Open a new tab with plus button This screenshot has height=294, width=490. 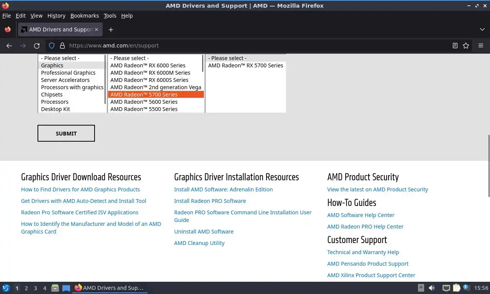pyautogui.click(x=111, y=29)
